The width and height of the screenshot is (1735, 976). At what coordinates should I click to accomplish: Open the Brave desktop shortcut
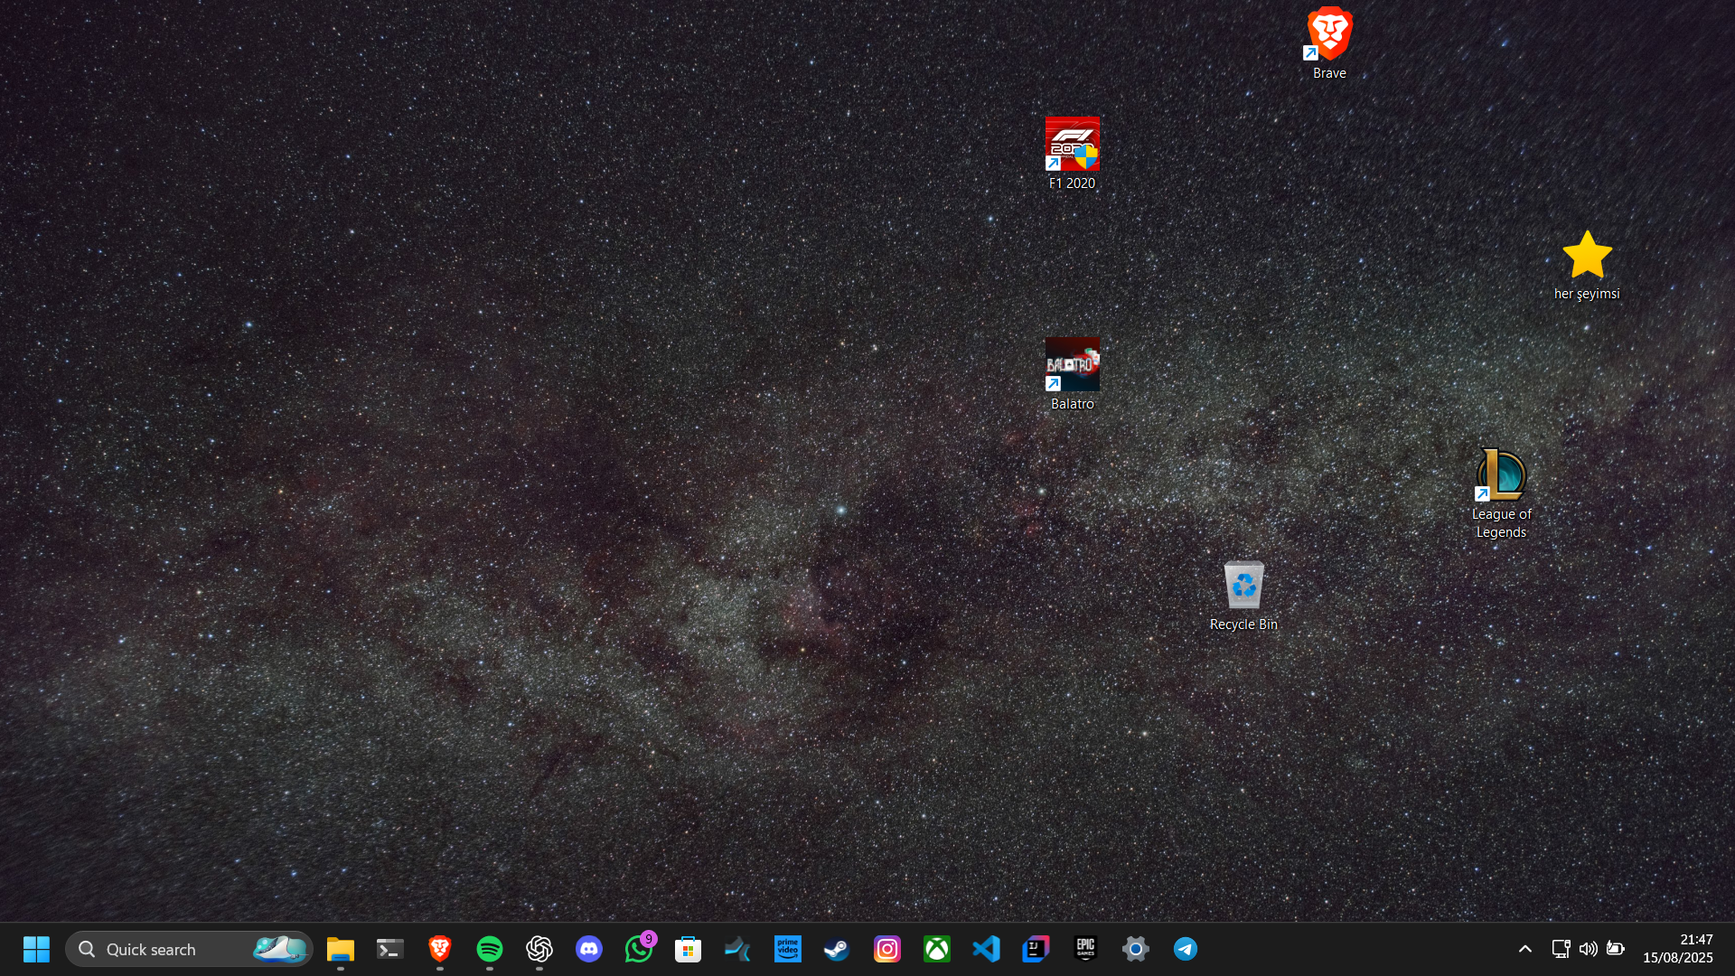click(1329, 43)
